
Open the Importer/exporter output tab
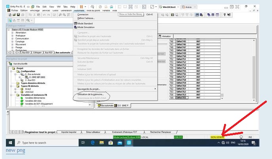pyautogui.click(x=70, y=132)
